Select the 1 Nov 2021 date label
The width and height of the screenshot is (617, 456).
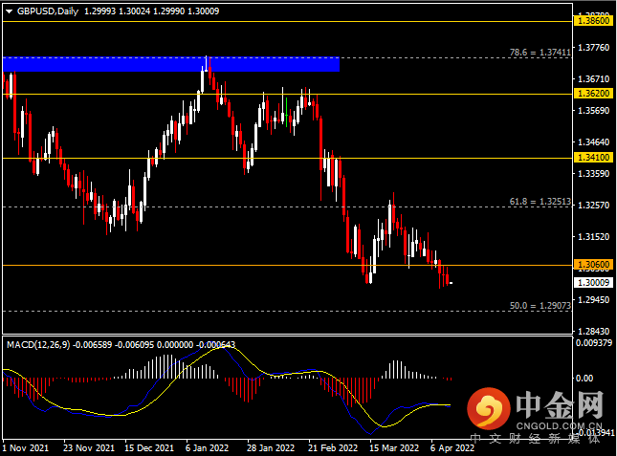click(25, 448)
